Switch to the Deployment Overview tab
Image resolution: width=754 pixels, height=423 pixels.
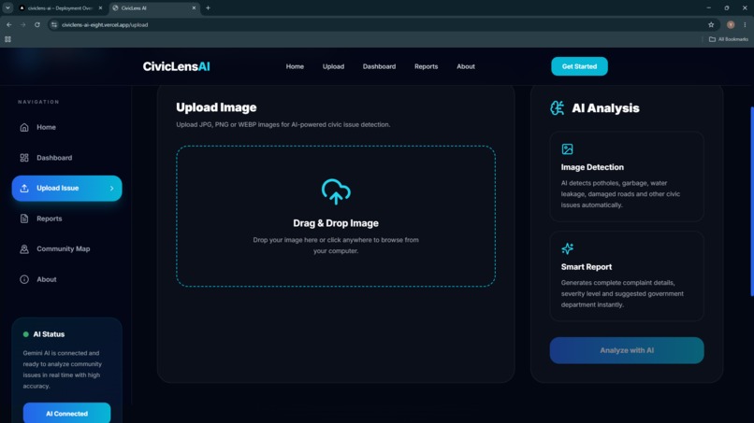point(60,7)
